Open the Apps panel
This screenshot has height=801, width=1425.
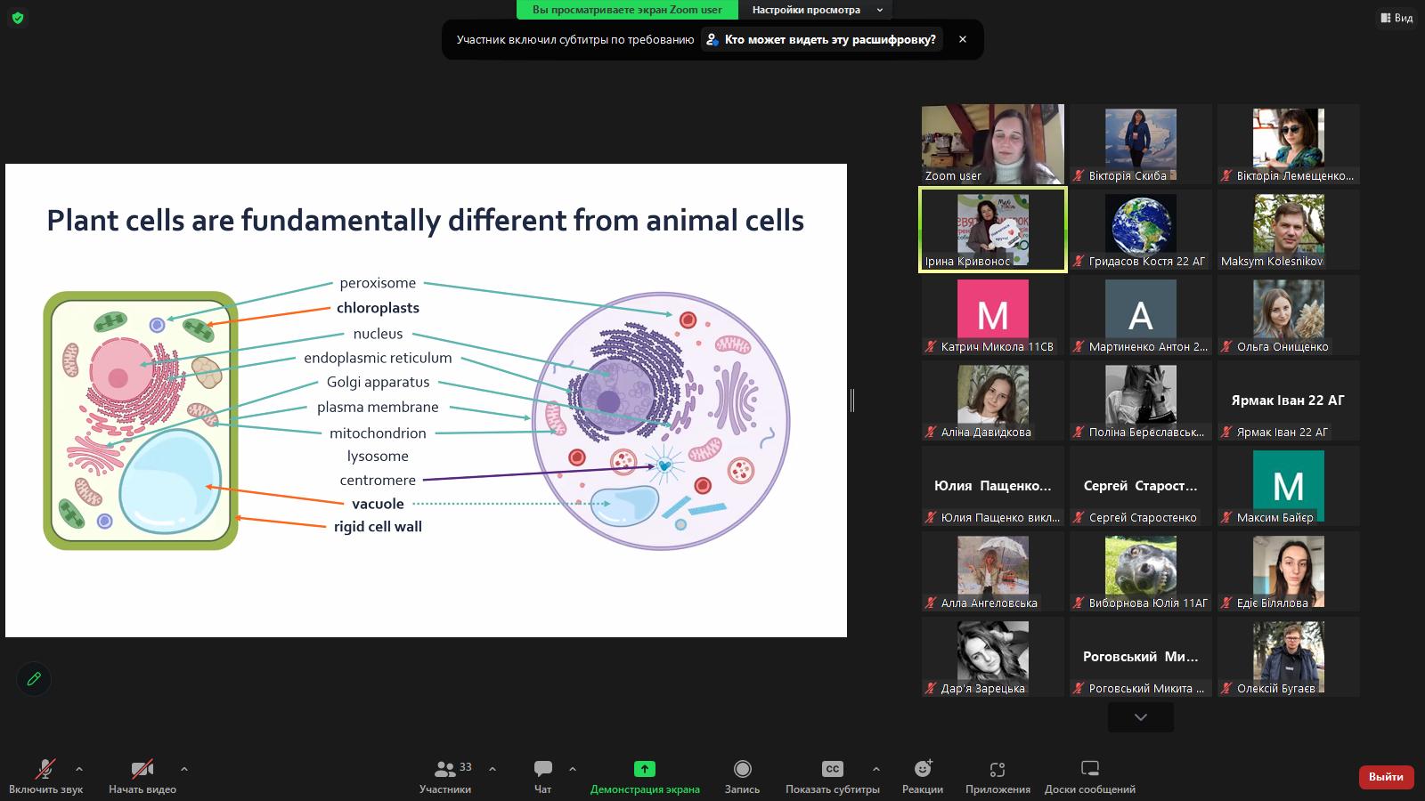click(997, 769)
